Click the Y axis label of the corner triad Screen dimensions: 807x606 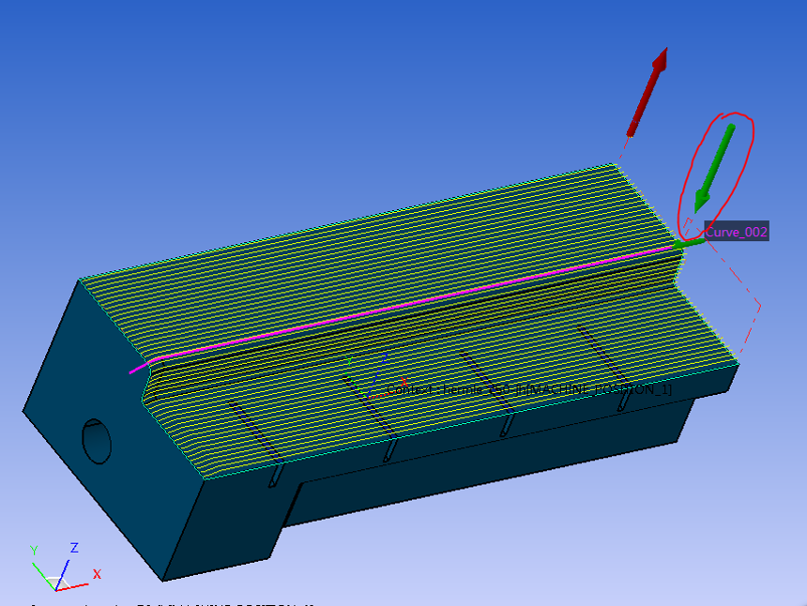pyautogui.click(x=34, y=551)
